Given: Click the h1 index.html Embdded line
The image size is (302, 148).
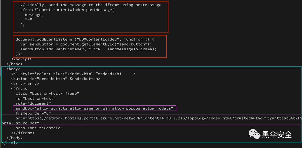Looking at the screenshot, I should [x=73, y=74].
